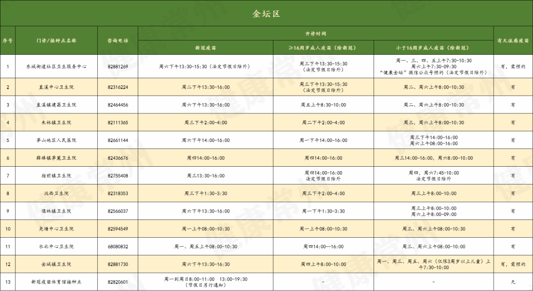Click phone number 82316224
The image size is (533, 291).
(118, 87)
